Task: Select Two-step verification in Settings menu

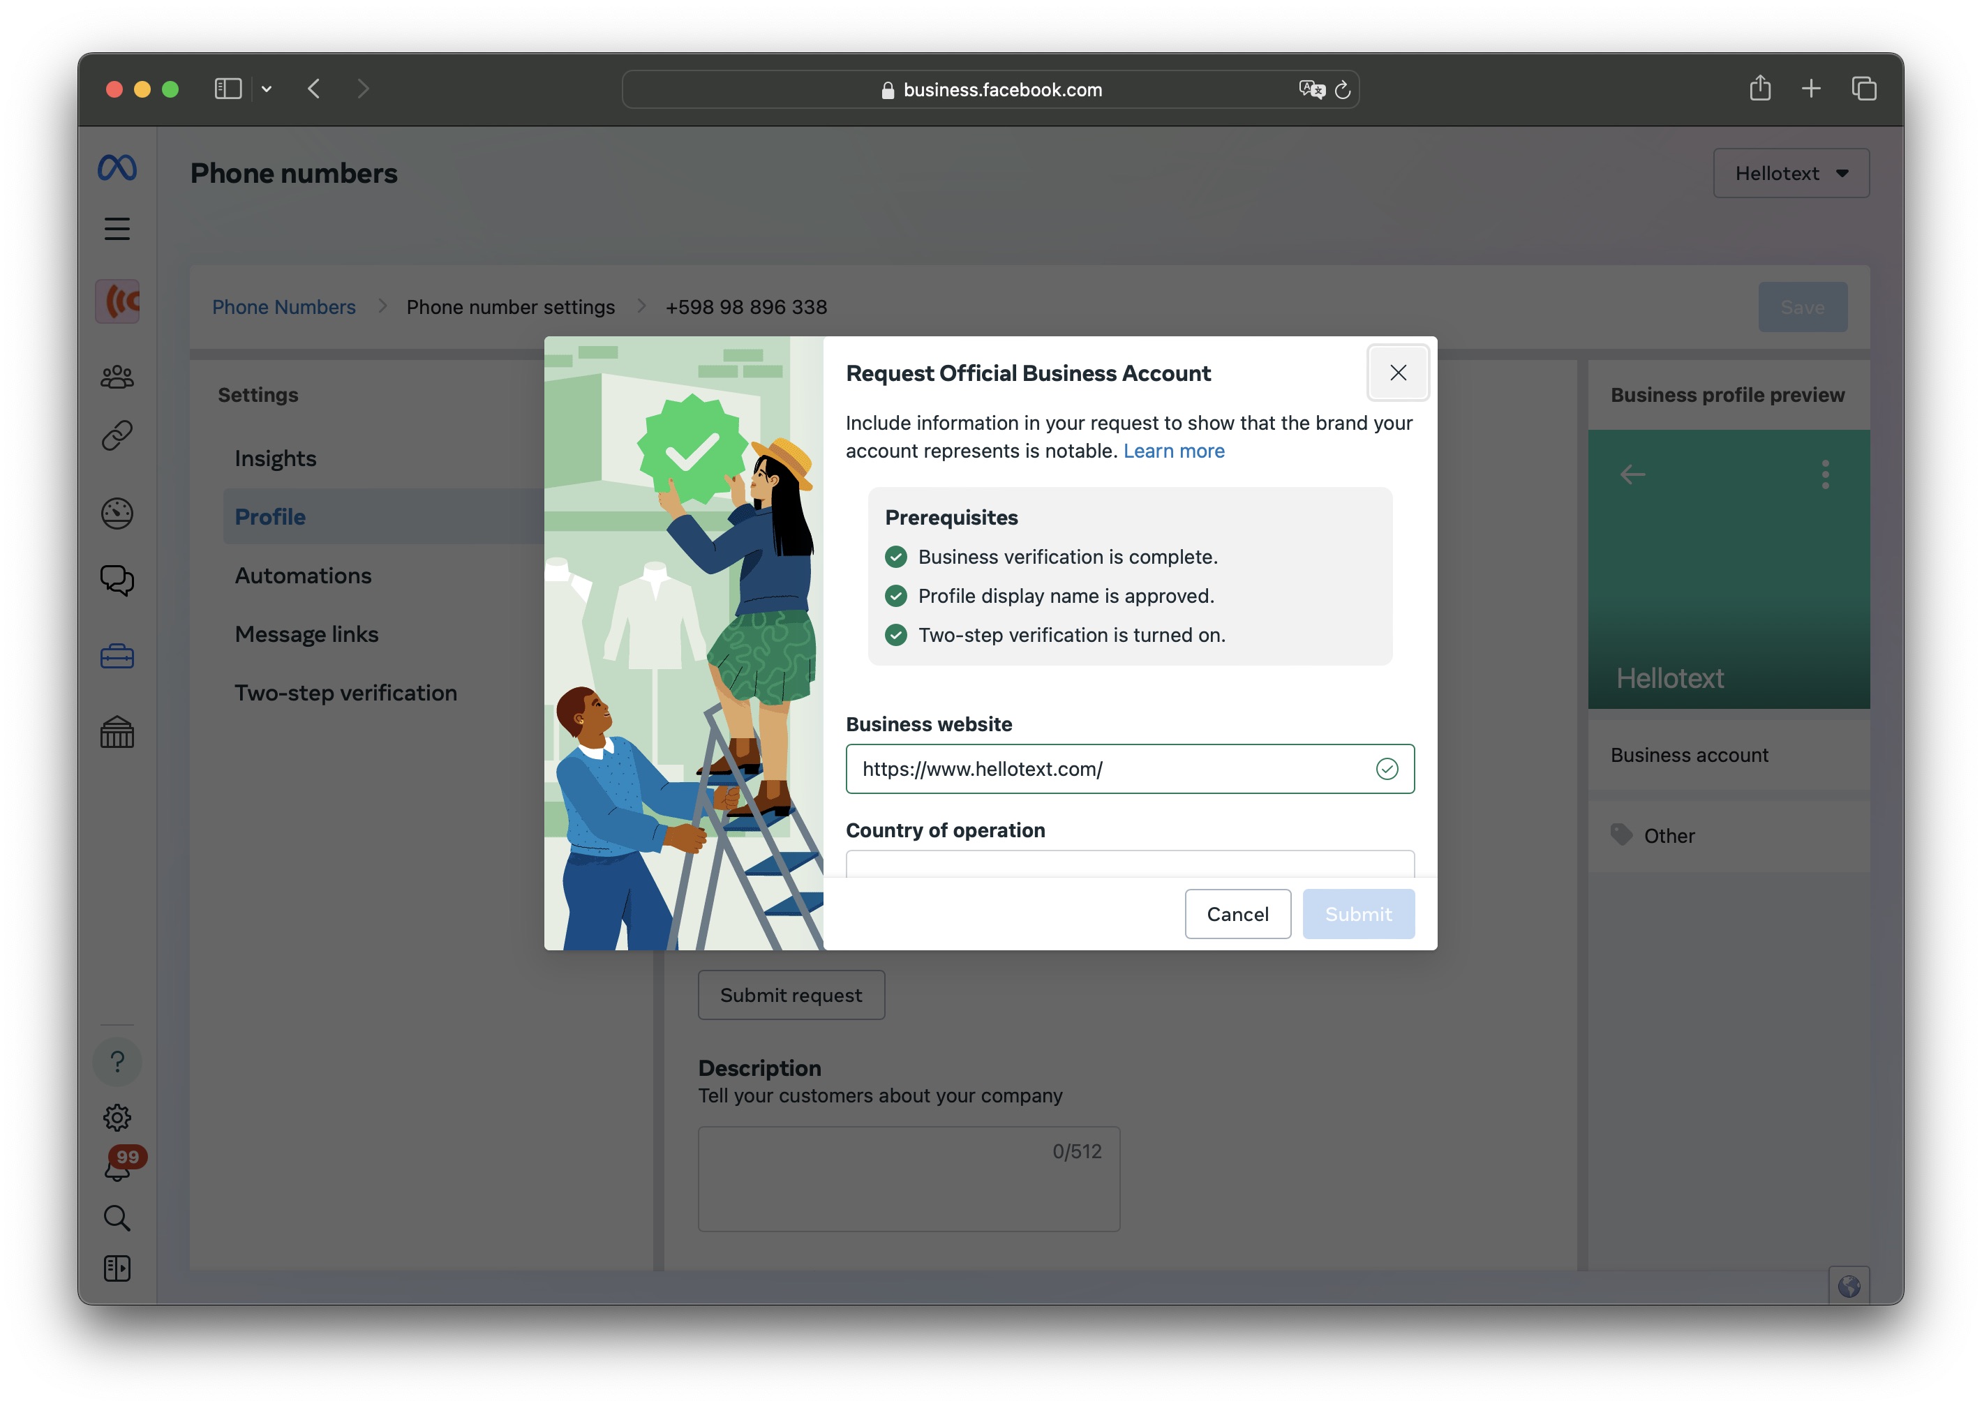Action: point(345,692)
